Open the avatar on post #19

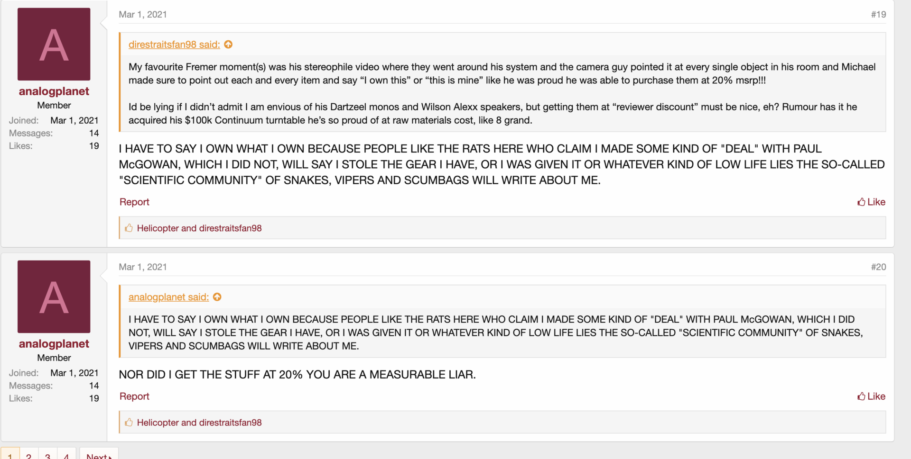pos(54,44)
